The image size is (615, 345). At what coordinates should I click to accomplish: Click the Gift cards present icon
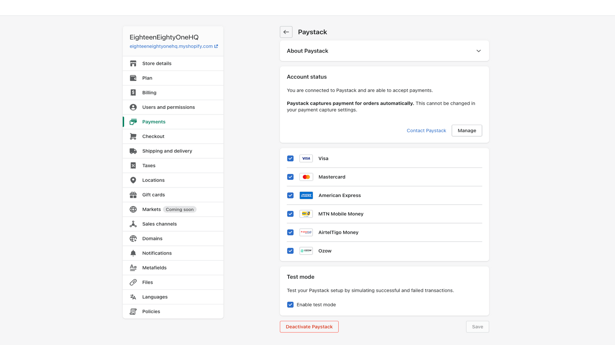(133, 195)
